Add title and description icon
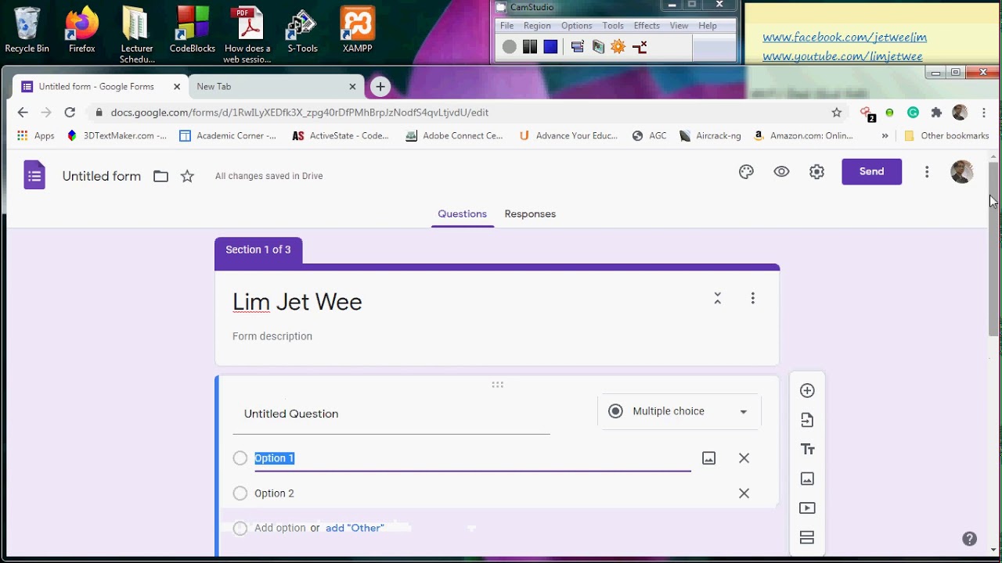 [807, 450]
